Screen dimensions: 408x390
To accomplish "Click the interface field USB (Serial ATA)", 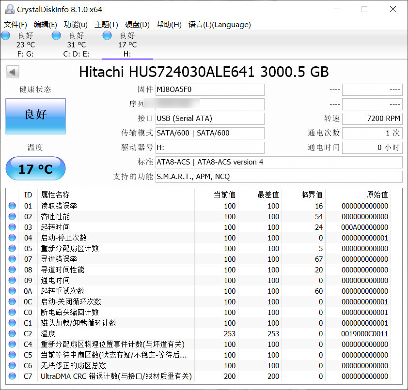I will [x=210, y=119].
